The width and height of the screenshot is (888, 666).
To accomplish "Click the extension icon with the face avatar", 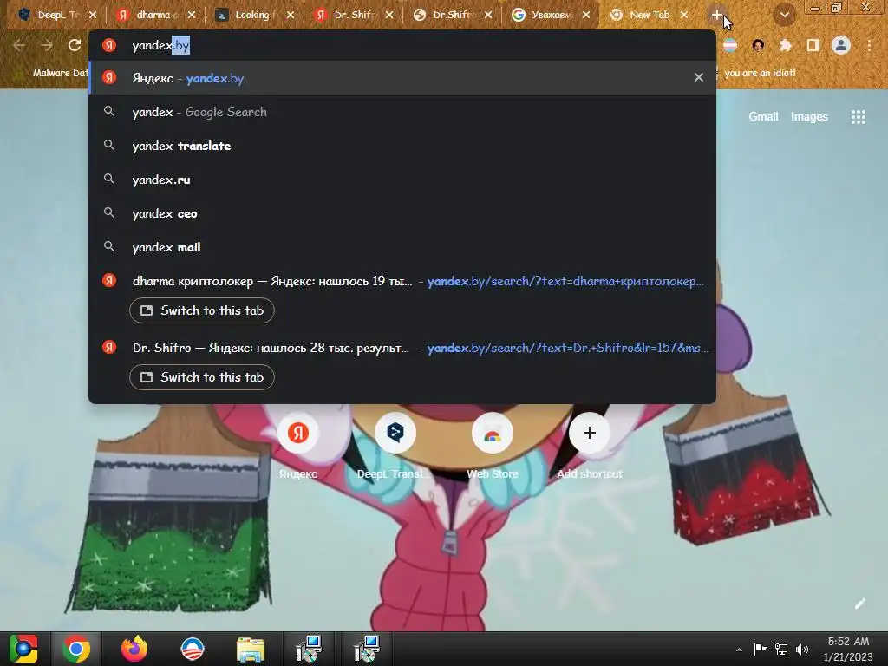I will (758, 45).
